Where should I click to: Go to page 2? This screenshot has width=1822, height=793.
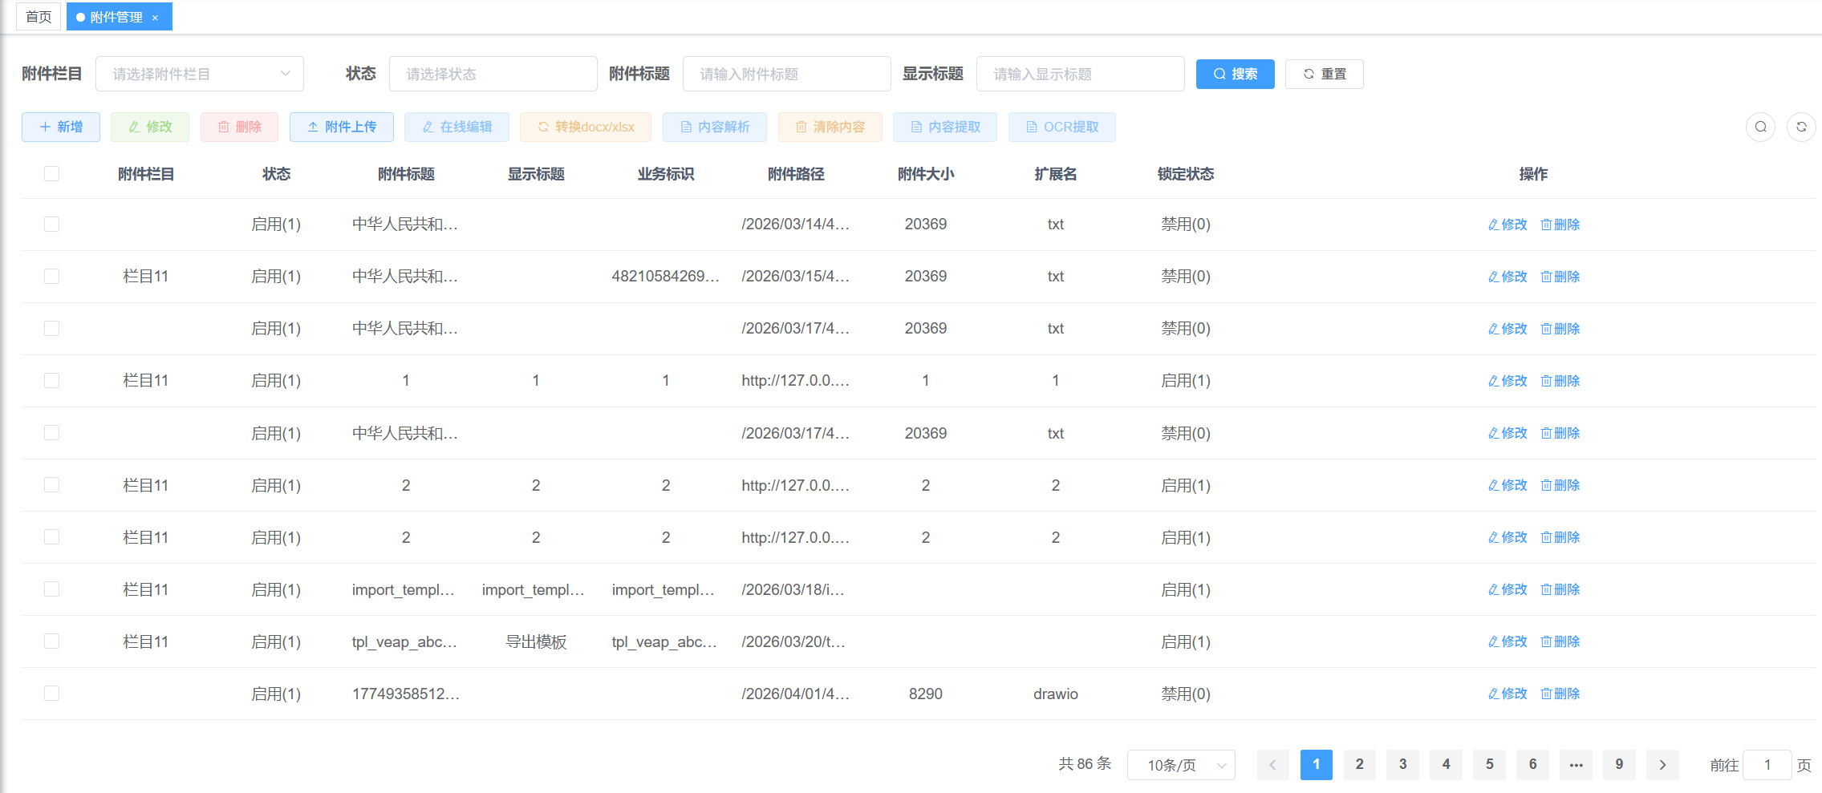[x=1359, y=765]
